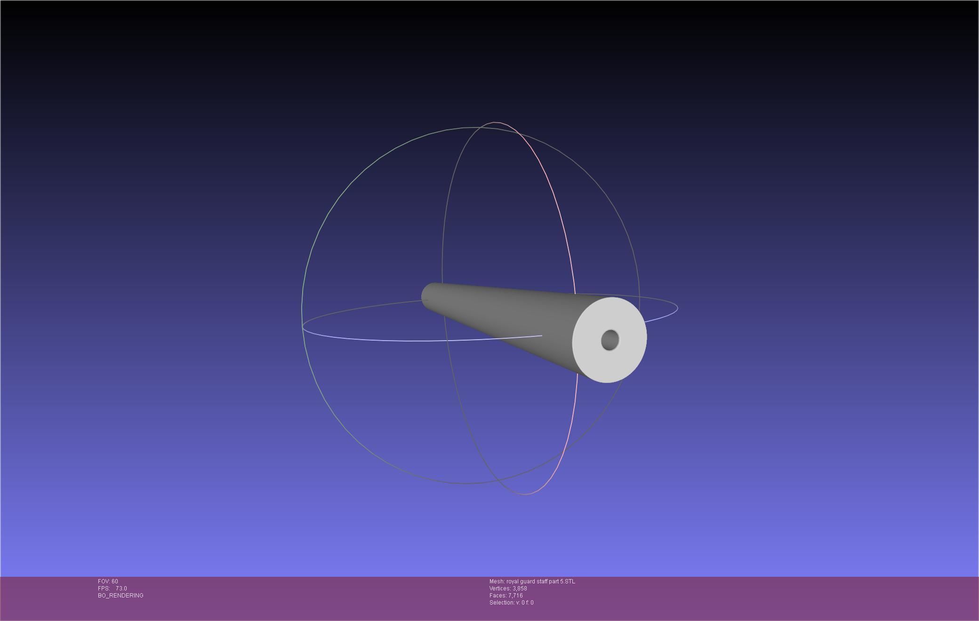Click right tip of the blue trackball ring
Viewport: 979px width, 621px height.
pos(677,308)
